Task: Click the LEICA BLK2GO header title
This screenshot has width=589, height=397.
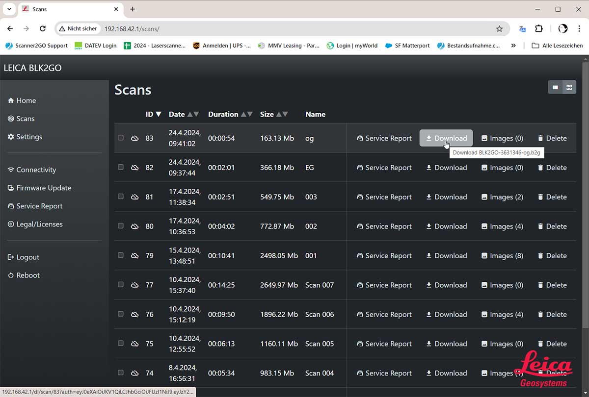Action: (x=32, y=68)
